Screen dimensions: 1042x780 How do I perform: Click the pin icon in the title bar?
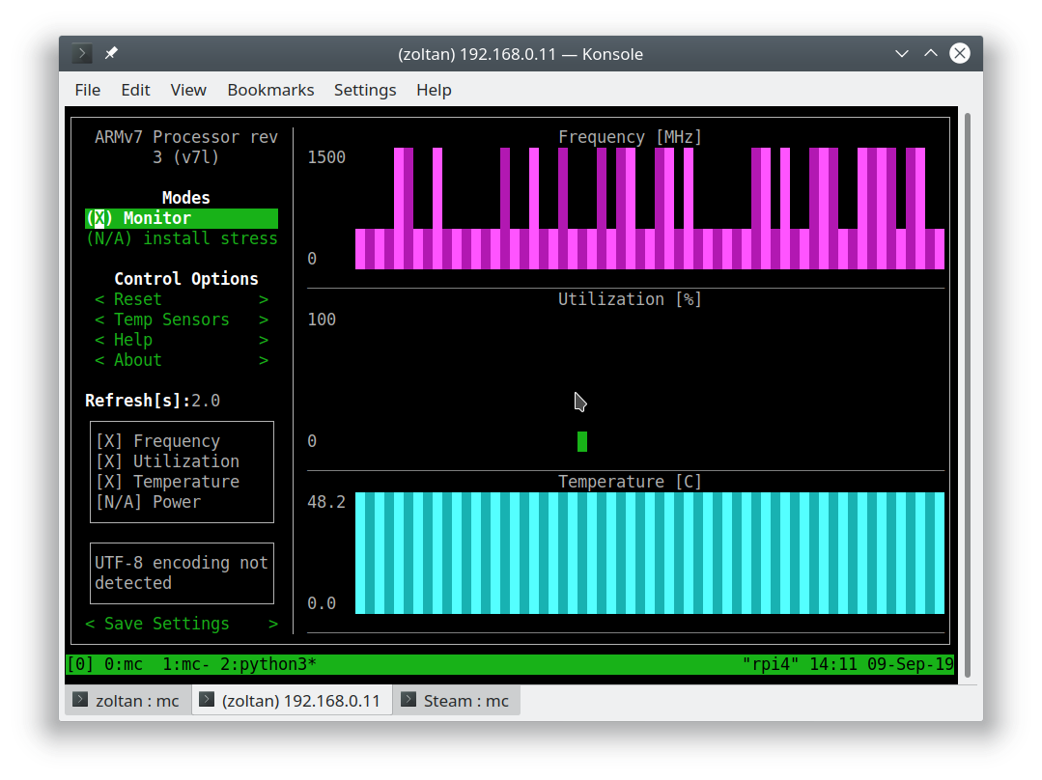(x=112, y=54)
